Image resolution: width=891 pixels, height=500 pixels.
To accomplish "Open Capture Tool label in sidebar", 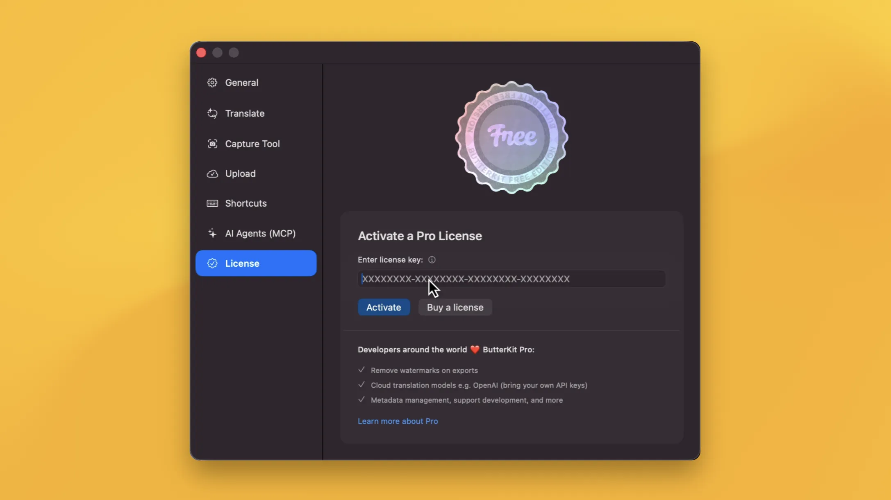I will [252, 144].
